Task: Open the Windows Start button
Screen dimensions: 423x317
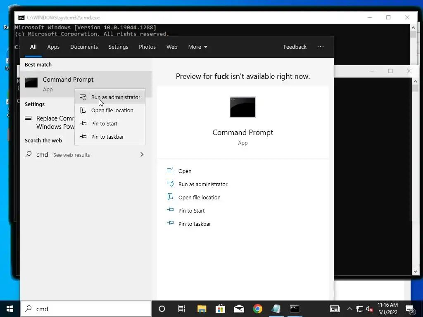Action: [10, 309]
